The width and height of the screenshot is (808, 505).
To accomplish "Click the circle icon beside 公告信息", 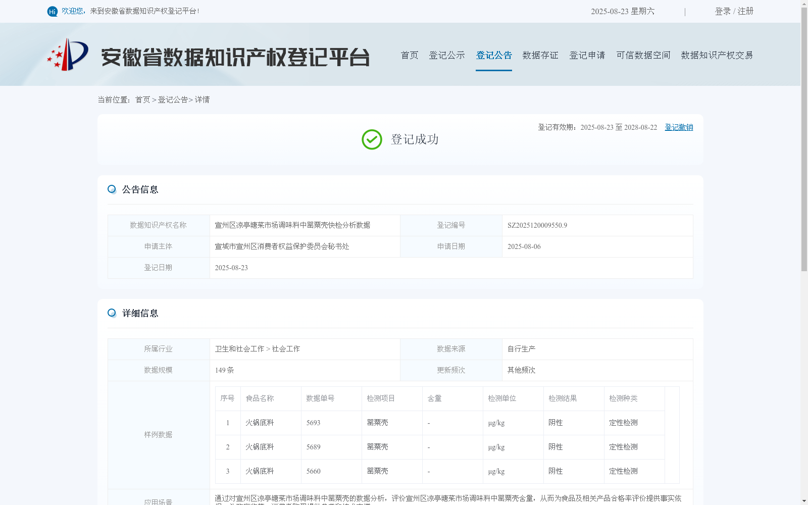I will [112, 189].
